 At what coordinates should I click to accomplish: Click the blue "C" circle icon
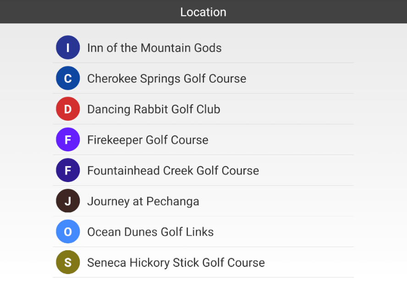pos(68,78)
